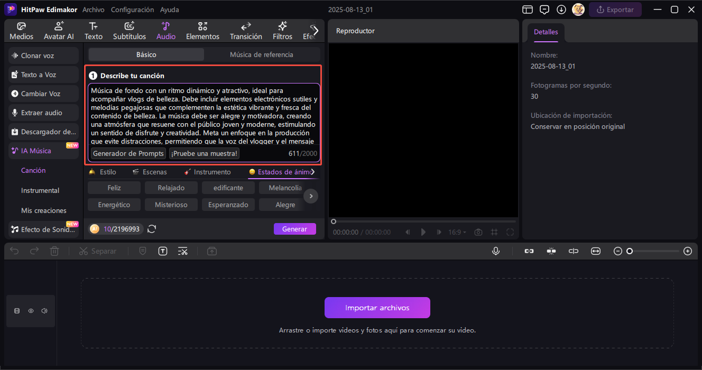Open the layout switcher icon
Viewport: 702px width, 370px height.
click(527, 10)
